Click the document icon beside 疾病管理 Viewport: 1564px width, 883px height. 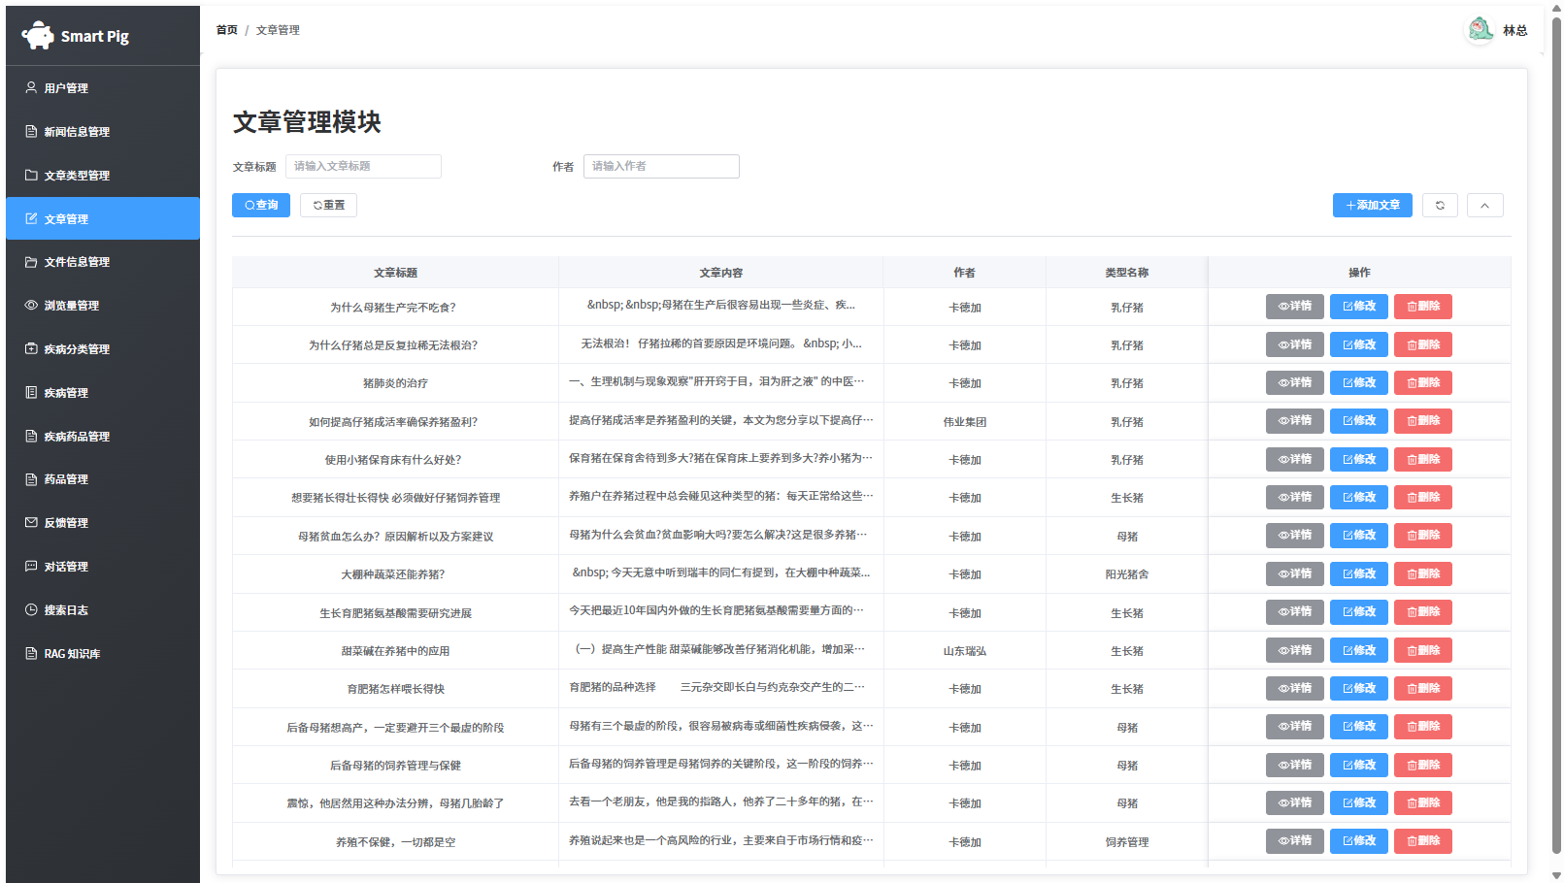click(x=31, y=392)
